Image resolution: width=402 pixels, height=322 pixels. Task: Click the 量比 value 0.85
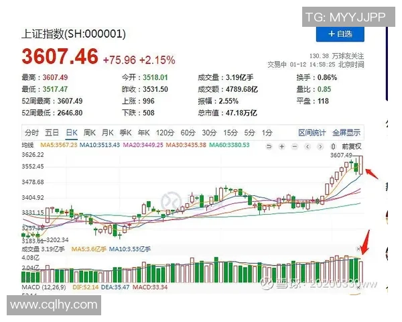324,89
